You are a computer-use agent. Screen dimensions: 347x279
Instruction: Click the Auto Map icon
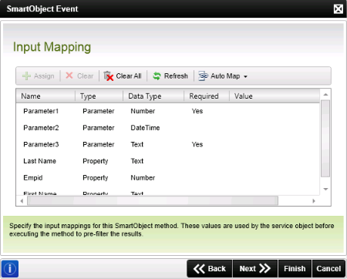tap(203, 76)
